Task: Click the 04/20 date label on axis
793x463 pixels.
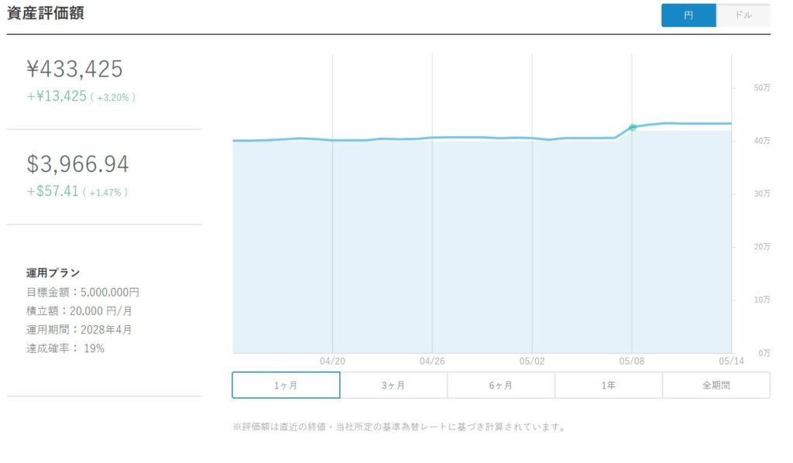Action: point(332,361)
